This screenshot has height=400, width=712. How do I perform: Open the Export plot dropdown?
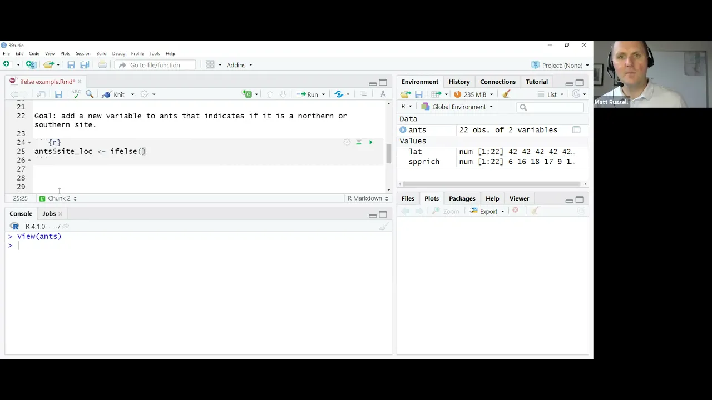[x=487, y=211]
